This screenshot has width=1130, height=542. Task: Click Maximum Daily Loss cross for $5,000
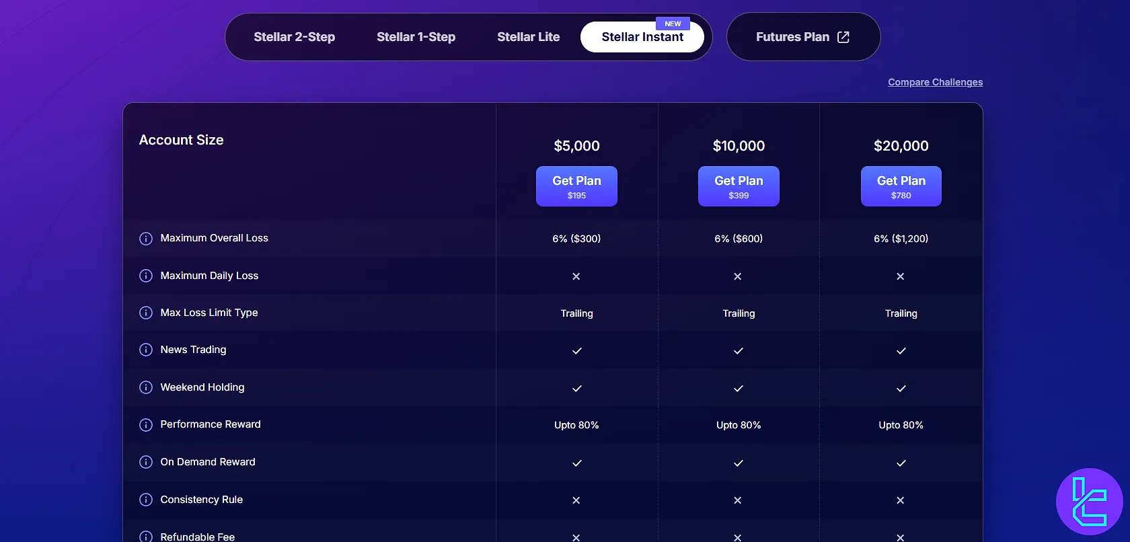tap(576, 276)
